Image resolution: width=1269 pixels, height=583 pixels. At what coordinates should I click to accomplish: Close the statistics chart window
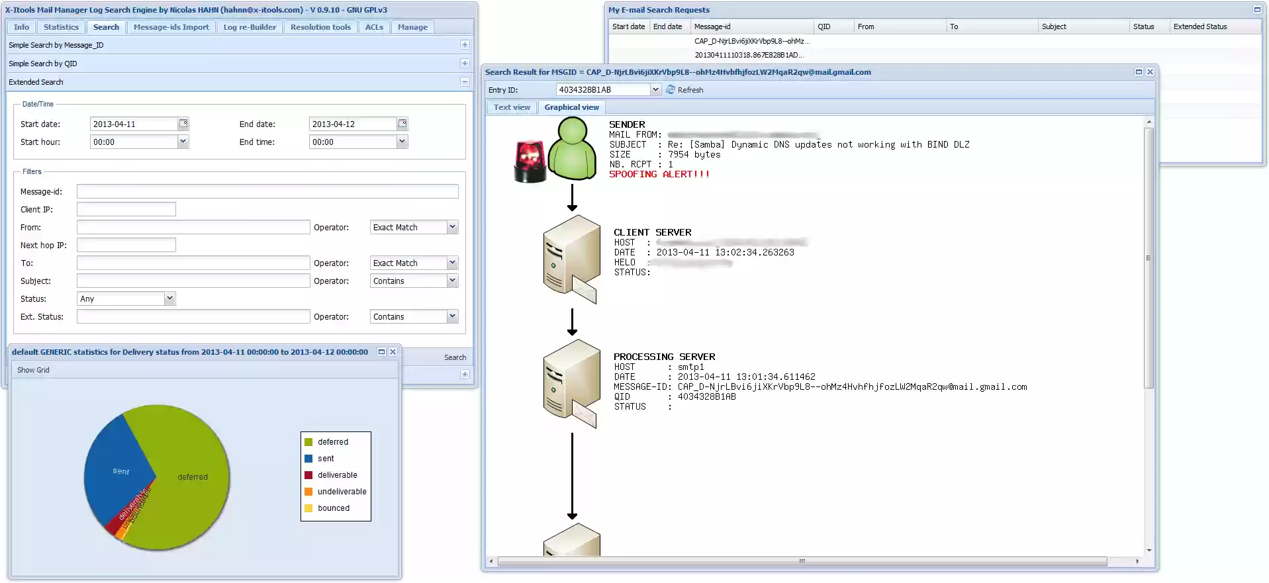click(x=393, y=352)
